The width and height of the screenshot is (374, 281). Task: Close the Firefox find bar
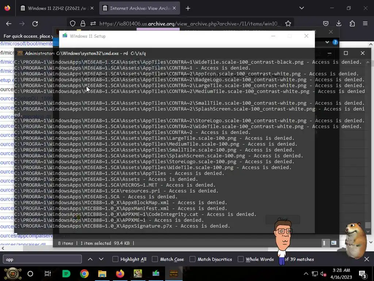[x=367, y=259]
